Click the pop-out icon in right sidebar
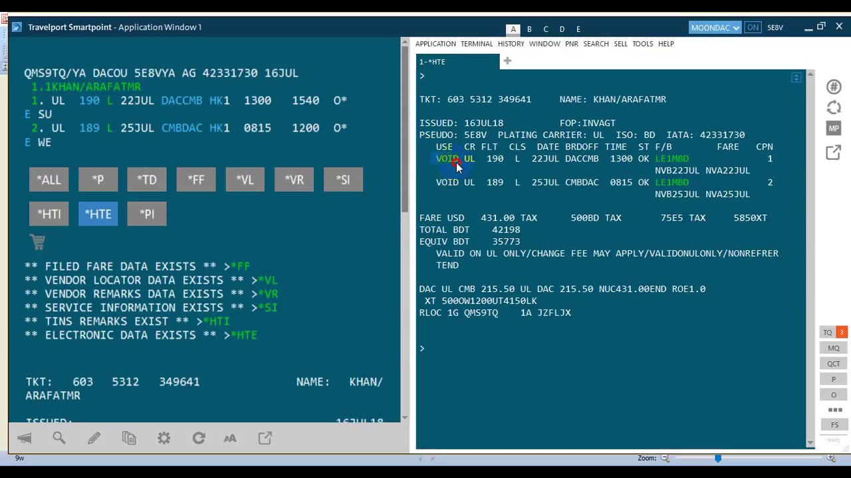Image resolution: width=851 pixels, height=478 pixels. point(834,153)
